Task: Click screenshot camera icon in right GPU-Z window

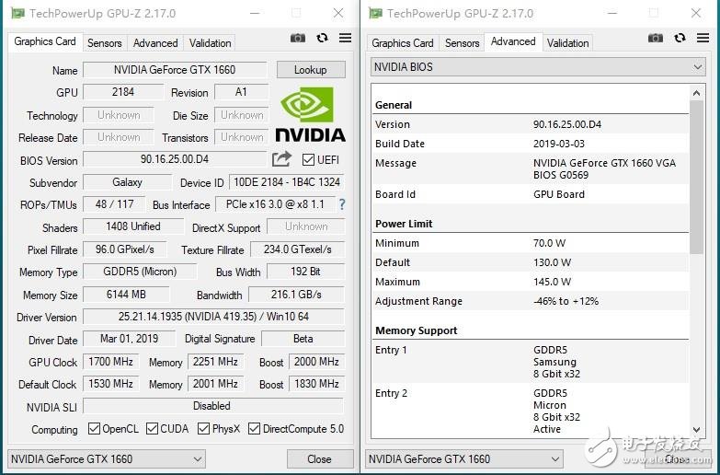Action: coord(656,38)
